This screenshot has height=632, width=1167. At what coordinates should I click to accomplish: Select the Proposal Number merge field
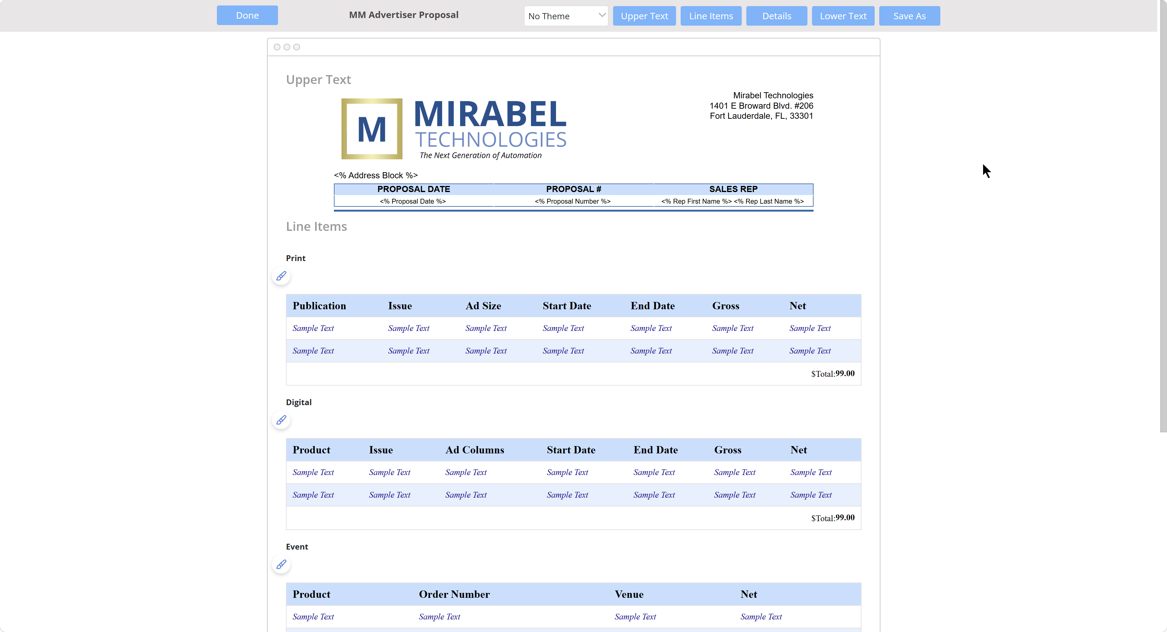coord(573,202)
